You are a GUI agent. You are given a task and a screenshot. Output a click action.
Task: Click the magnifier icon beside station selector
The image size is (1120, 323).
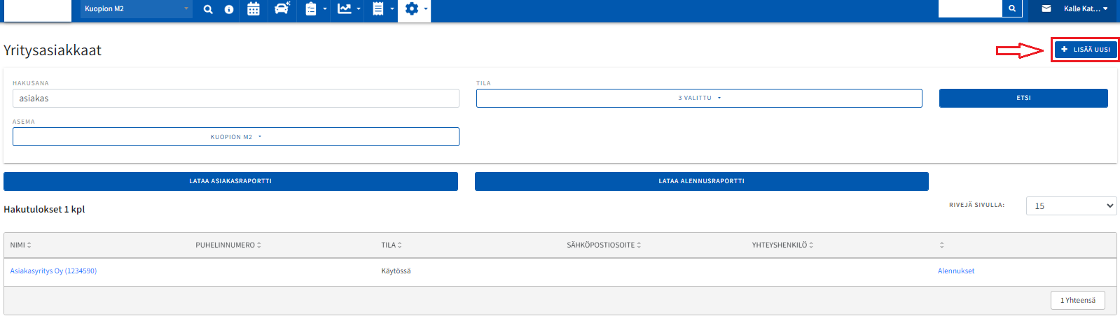tap(208, 9)
